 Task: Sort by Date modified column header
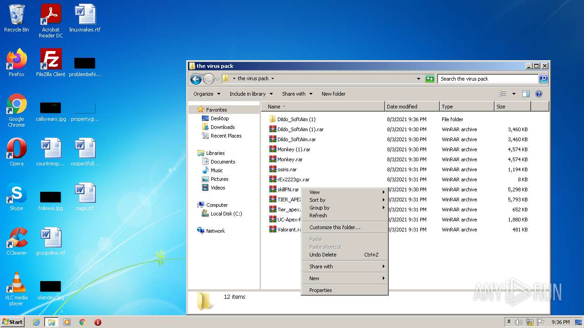(x=412, y=107)
